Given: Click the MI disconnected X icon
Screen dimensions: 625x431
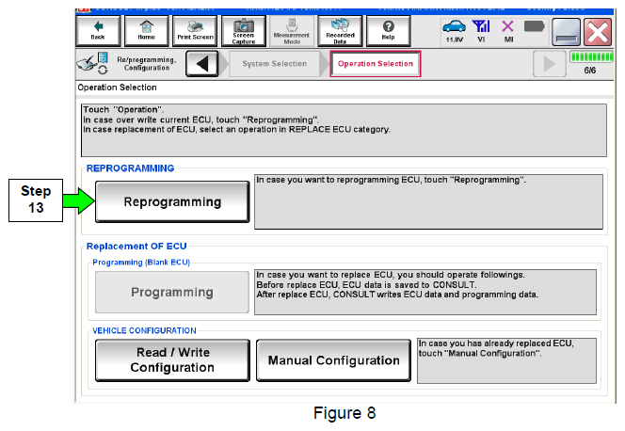Looking at the screenshot, I should coord(508,31).
